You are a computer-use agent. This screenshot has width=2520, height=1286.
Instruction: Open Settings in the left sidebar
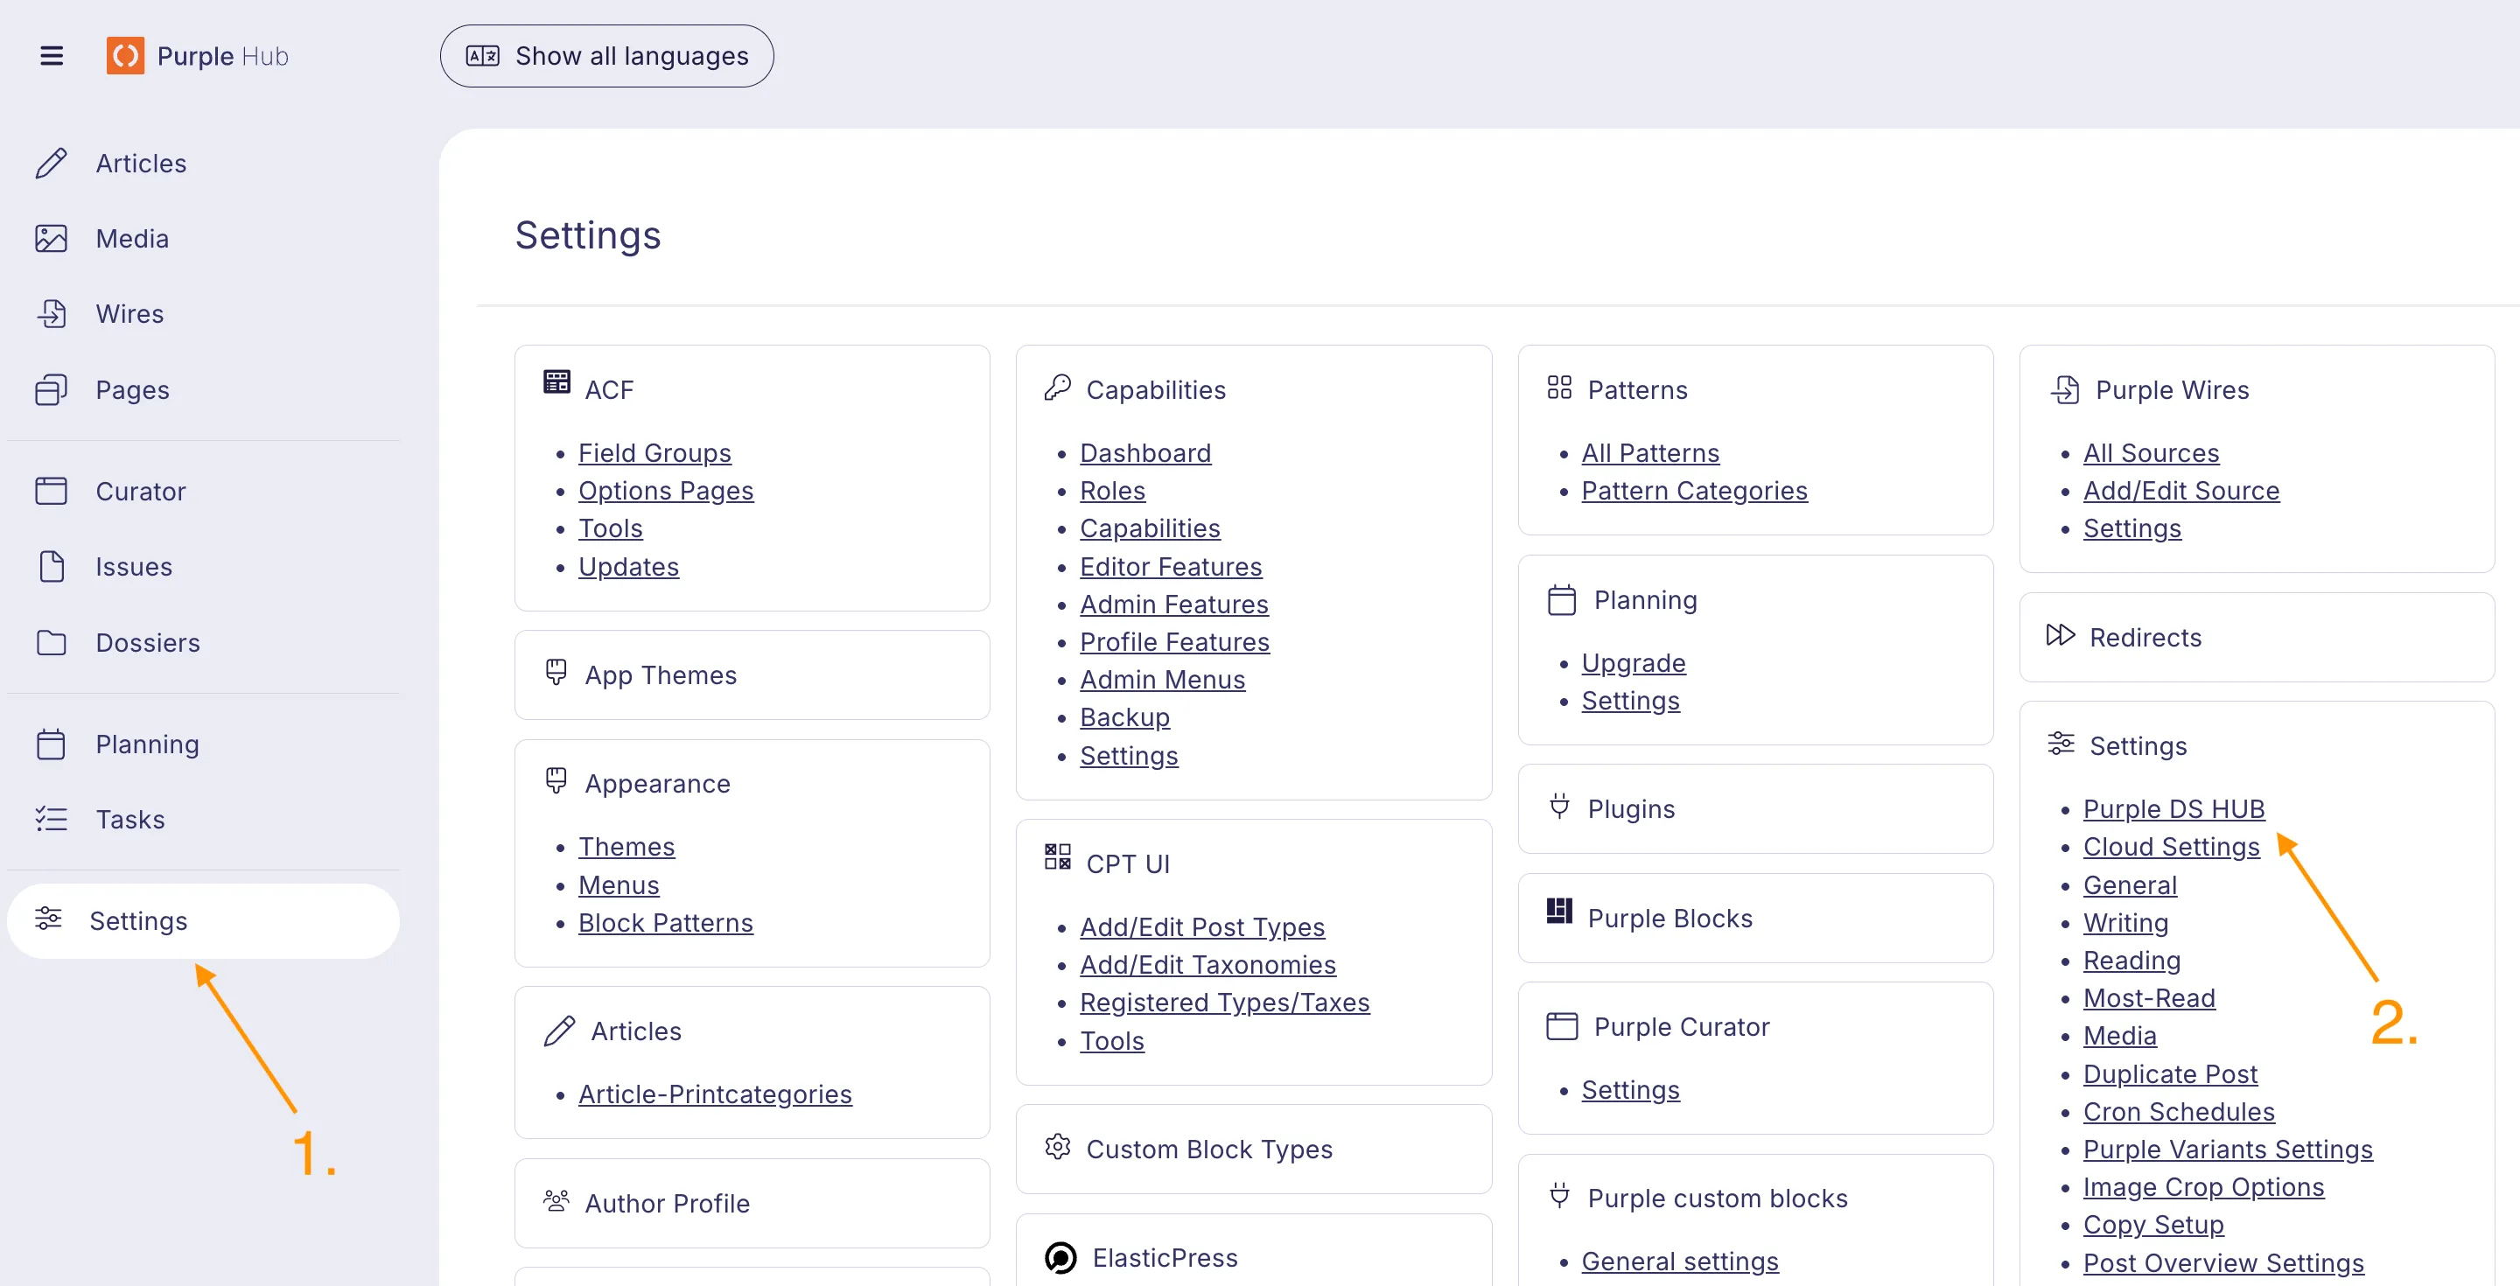(x=204, y=921)
